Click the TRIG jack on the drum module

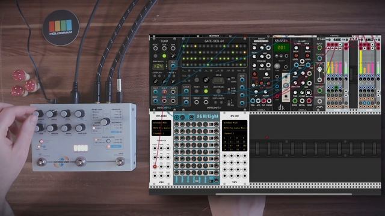tap(253, 101)
